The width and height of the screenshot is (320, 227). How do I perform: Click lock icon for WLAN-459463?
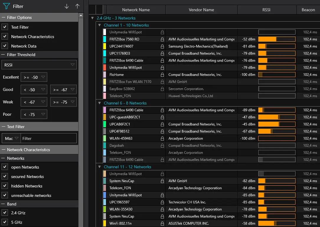click(162, 138)
